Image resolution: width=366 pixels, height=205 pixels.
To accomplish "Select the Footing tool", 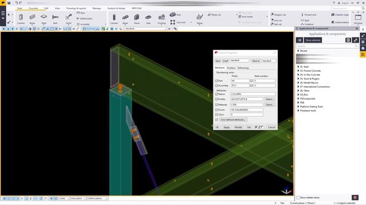I will [161, 19].
